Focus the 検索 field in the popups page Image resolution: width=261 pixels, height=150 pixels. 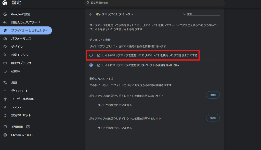pos(203,14)
